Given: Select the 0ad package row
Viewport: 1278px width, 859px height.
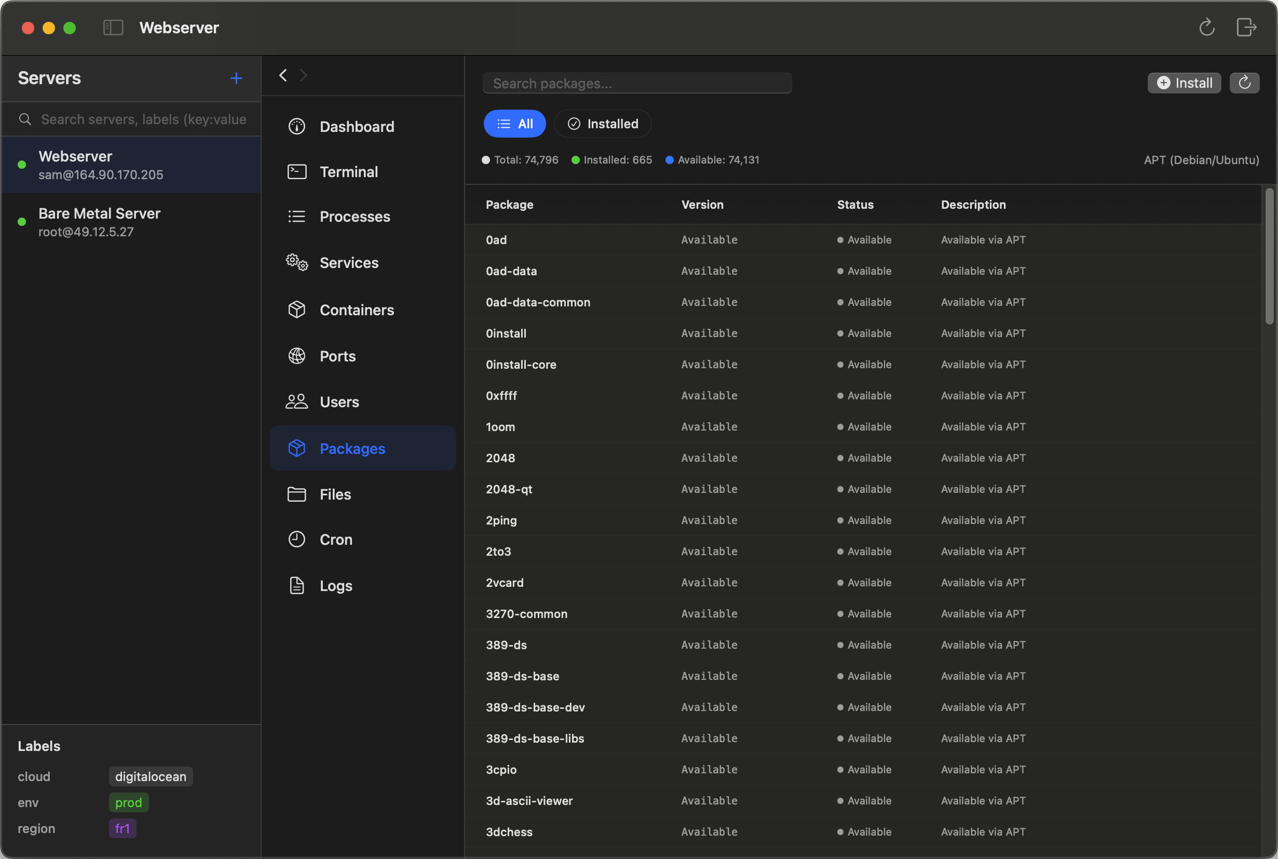Looking at the screenshot, I should [863, 240].
